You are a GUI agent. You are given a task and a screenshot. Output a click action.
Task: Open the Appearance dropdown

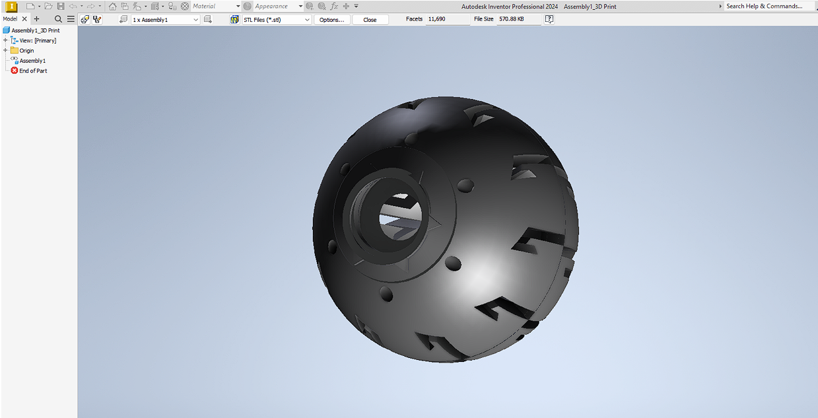coord(300,6)
